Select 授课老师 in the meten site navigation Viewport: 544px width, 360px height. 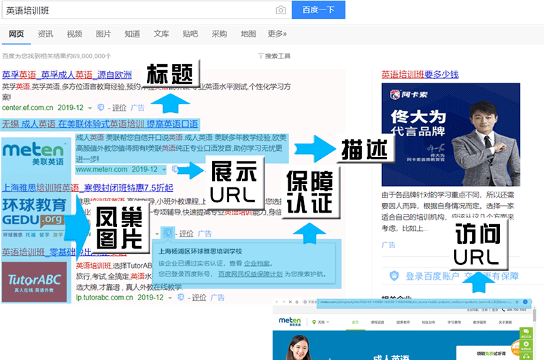point(403,322)
